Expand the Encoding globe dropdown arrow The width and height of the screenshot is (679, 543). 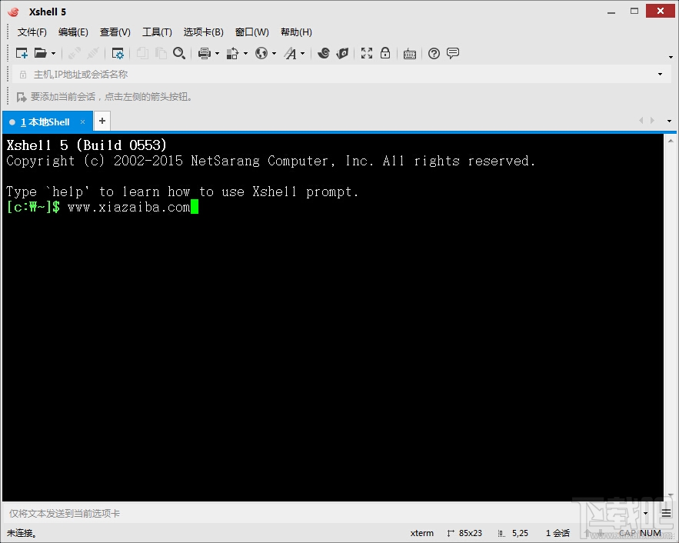coord(274,54)
